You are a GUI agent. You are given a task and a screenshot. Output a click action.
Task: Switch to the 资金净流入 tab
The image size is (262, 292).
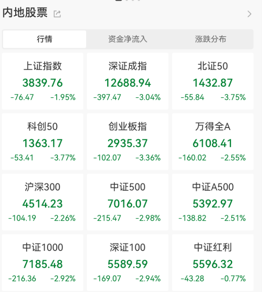point(128,39)
